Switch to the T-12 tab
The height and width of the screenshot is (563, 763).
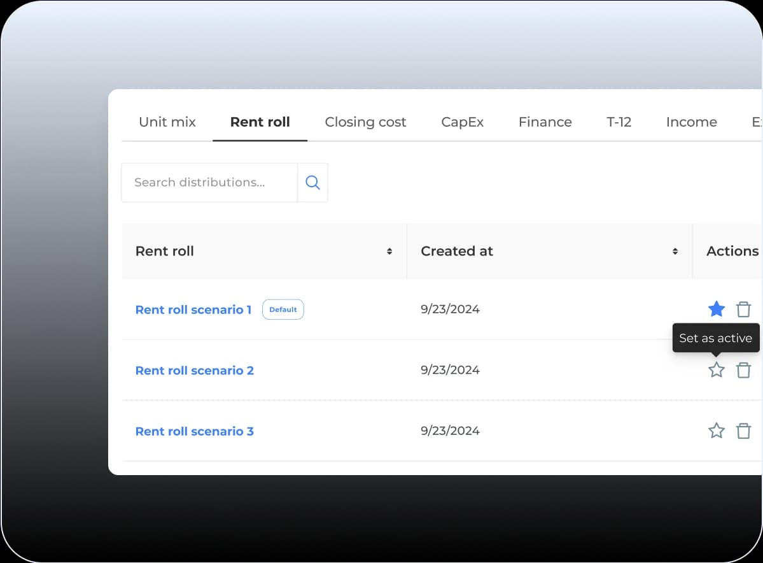(x=619, y=122)
